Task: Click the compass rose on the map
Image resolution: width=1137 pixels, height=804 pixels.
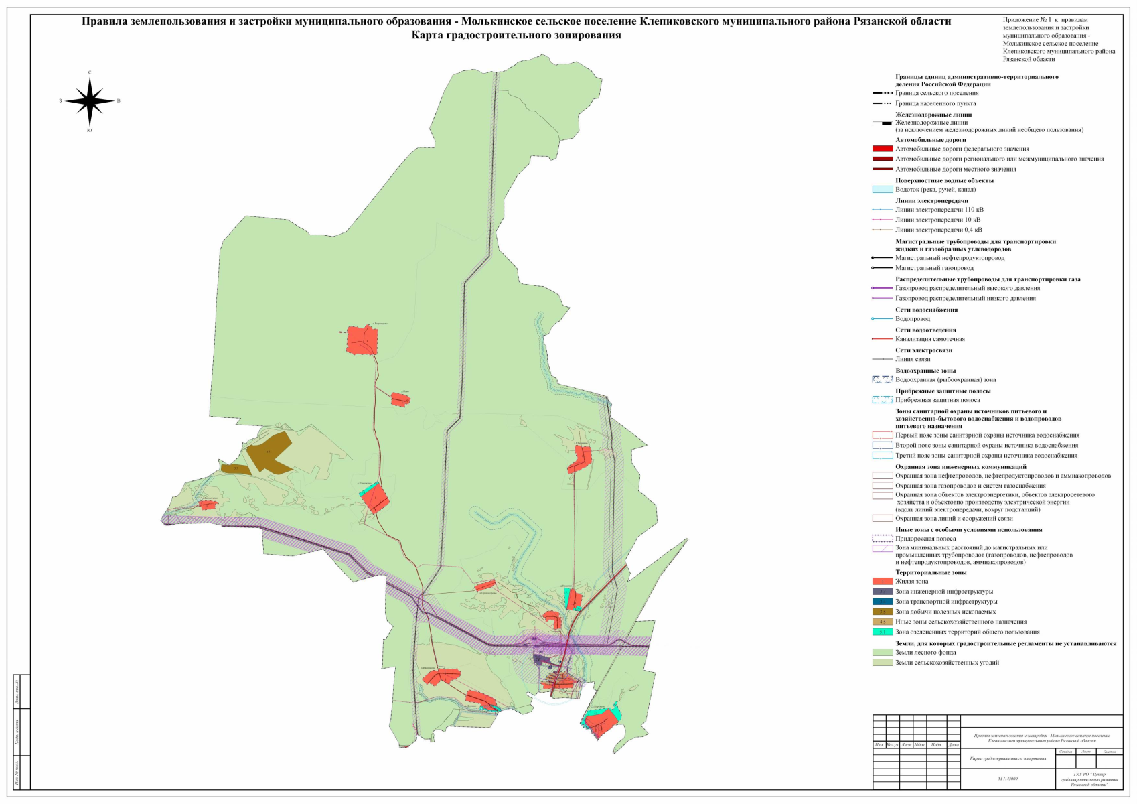Action: coord(90,102)
